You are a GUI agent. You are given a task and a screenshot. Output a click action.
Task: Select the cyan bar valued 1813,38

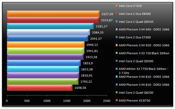(x=43, y=69)
